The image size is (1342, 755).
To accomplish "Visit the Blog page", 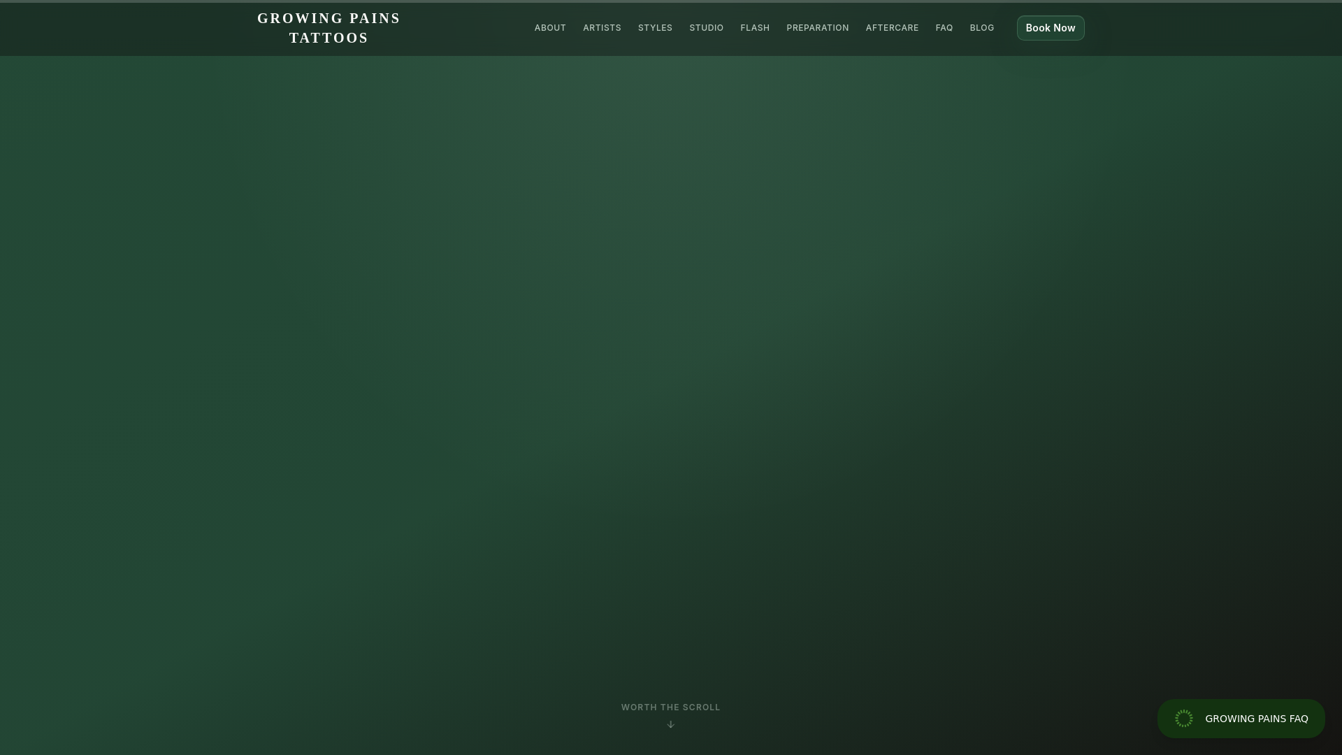I will point(981,28).
